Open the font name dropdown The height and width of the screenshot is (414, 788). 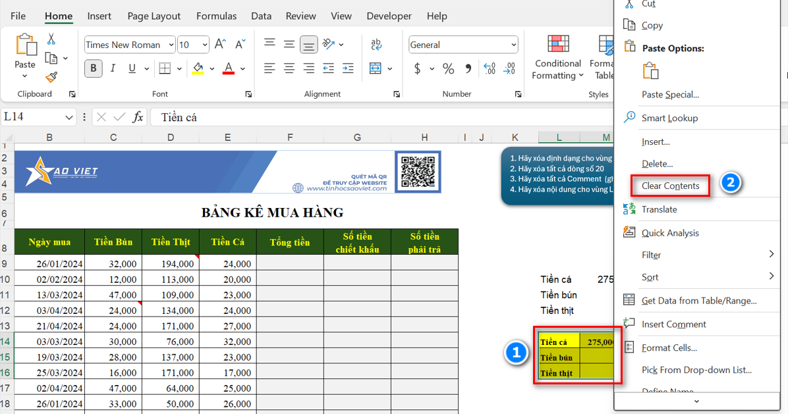(x=171, y=45)
